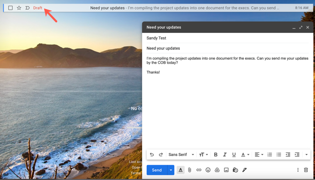
Task: Toggle the formatting options bar
Action: (181, 170)
